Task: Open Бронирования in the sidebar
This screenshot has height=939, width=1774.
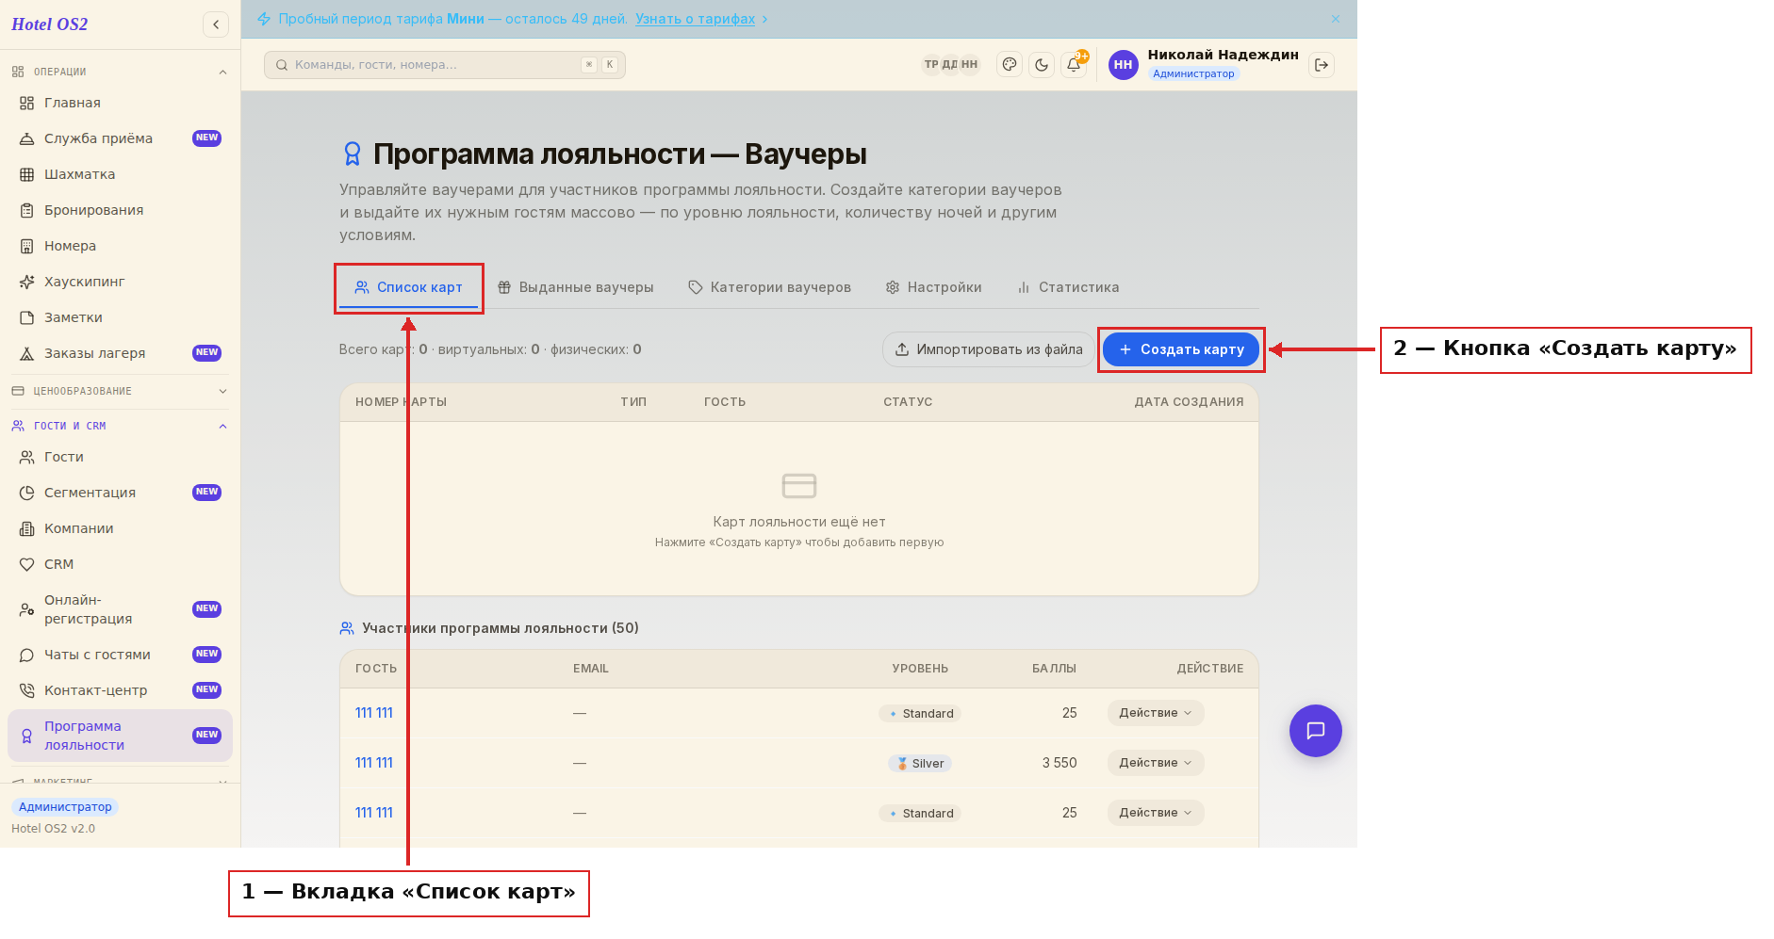Action: click(120, 210)
